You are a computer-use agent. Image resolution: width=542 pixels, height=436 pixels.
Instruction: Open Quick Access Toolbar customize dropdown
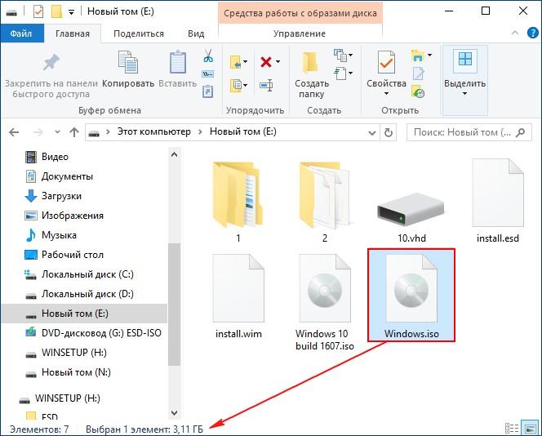click(x=71, y=12)
